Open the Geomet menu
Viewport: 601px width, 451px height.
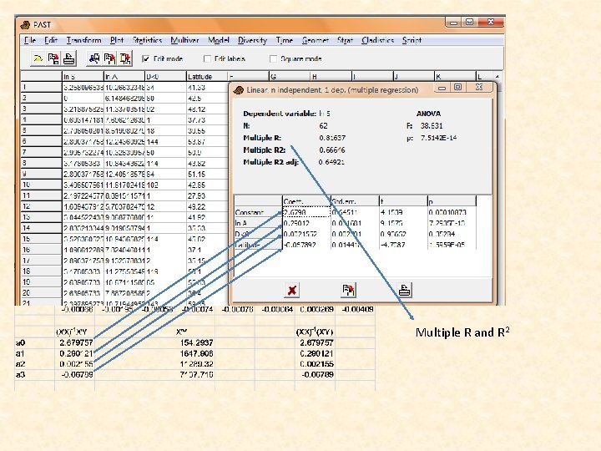315,40
